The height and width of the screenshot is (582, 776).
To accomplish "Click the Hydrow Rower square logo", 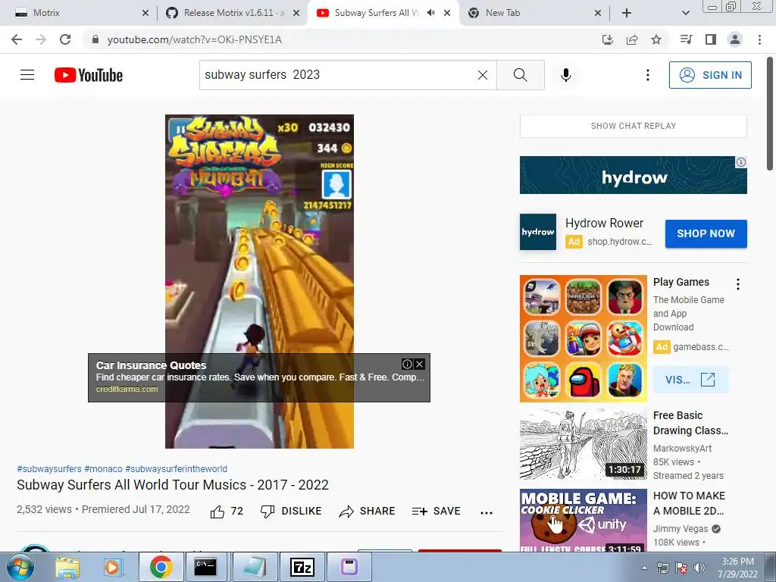I will pyautogui.click(x=538, y=232).
